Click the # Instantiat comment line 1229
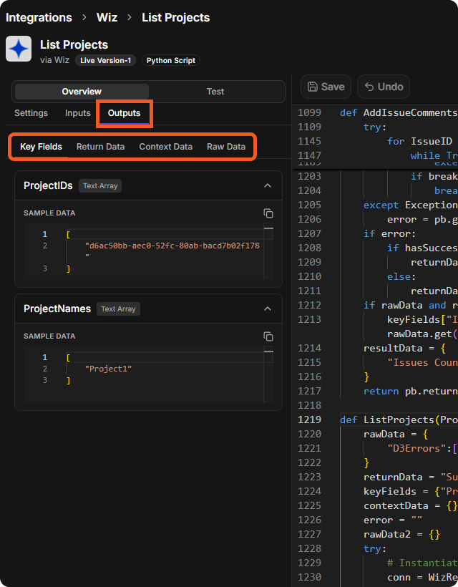This screenshot has height=587, width=458. 422,563
